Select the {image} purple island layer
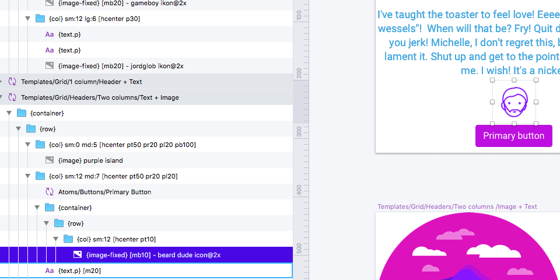Viewport: 560px width, 280px height. [x=90, y=160]
